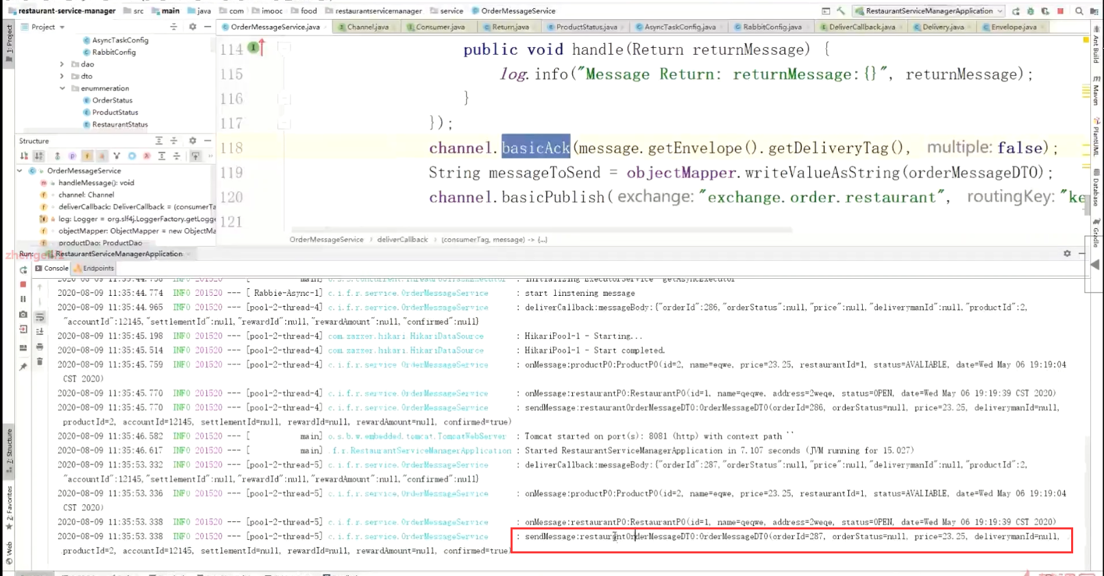The image size is (1104, 576).
Task: Toggle show fields in the Structure toolbar
Action: click(87, 156)
